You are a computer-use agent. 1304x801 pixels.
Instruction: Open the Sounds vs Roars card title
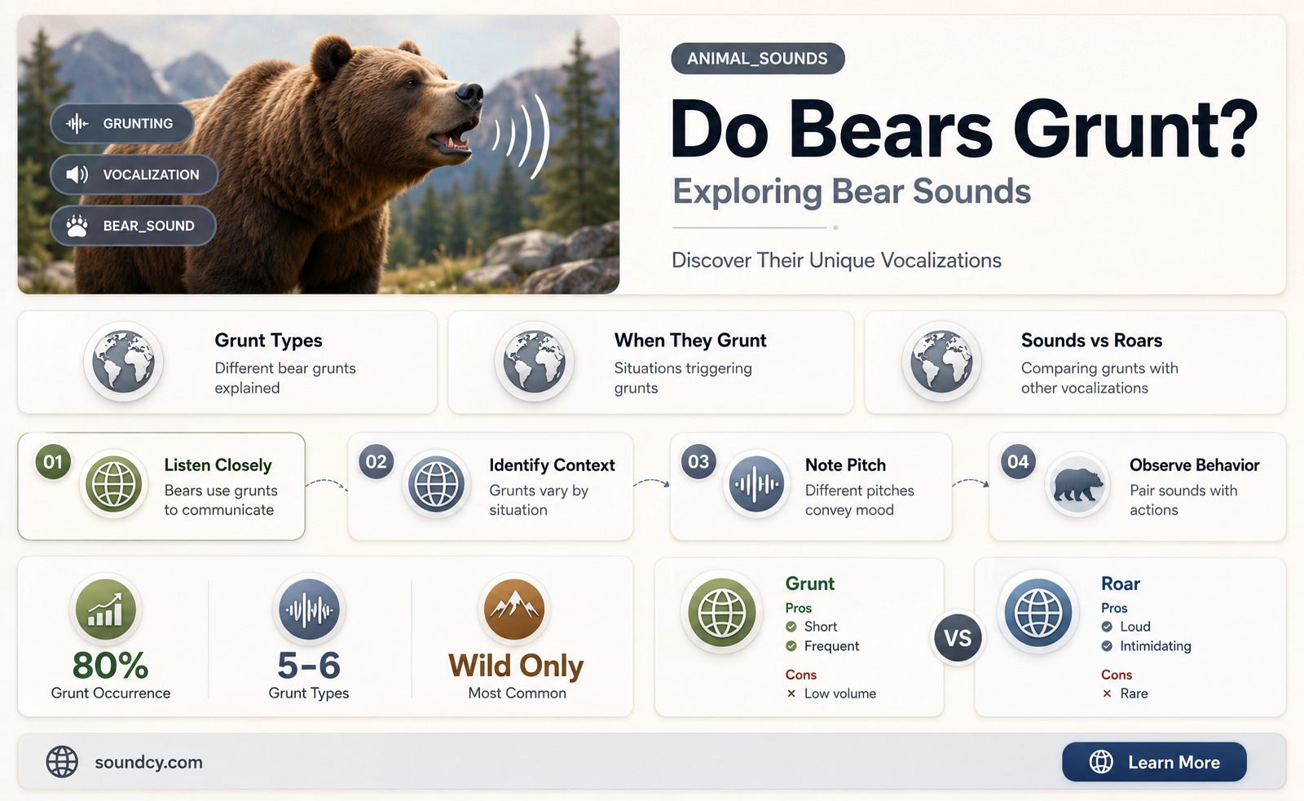[x=1092, y=341]
